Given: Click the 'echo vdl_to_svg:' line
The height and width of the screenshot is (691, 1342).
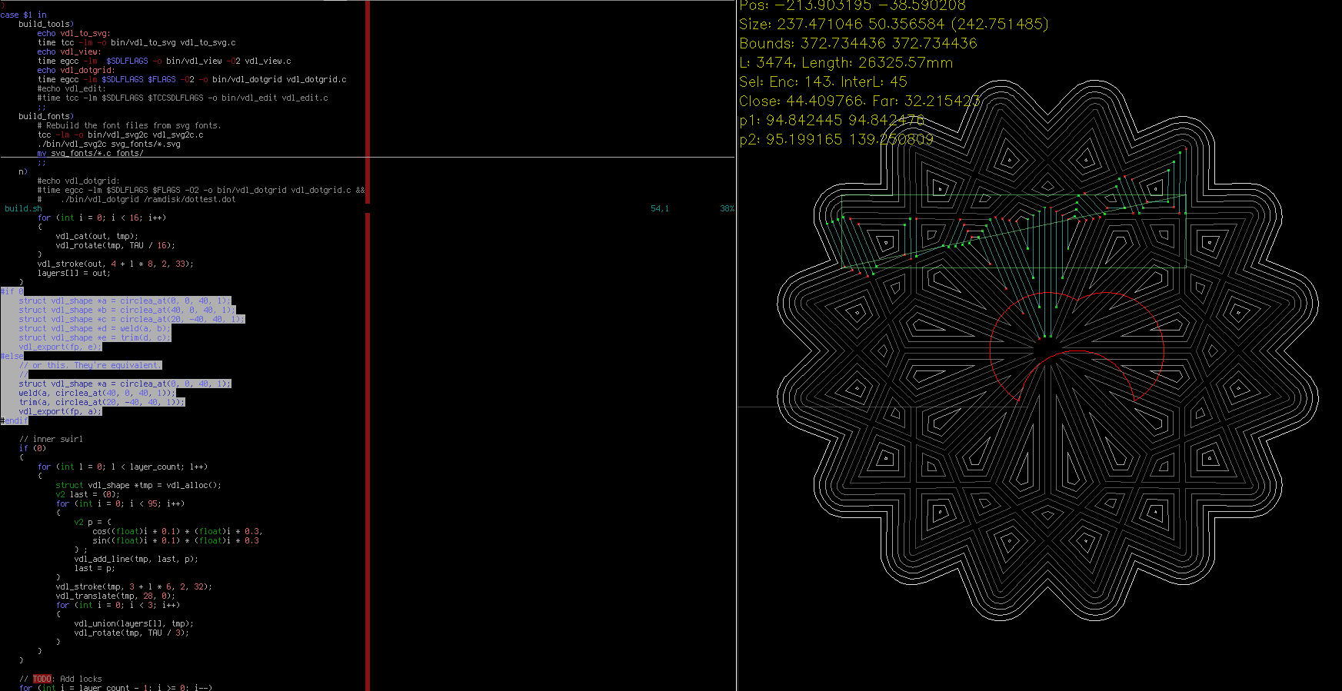Looking at the screenshot, I should pos(74,33).
